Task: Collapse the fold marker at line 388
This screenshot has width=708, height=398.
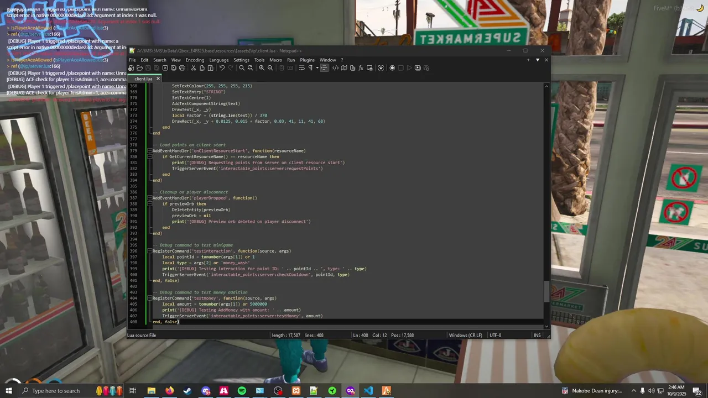Action: pyautogui.click(x=149, y=204)
